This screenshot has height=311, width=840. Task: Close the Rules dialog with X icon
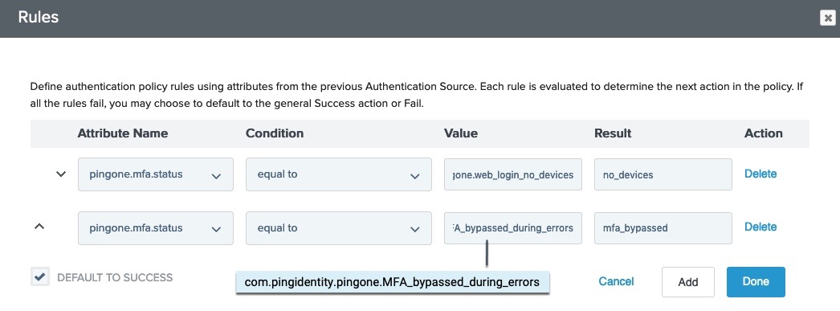[x=827, y=18]
